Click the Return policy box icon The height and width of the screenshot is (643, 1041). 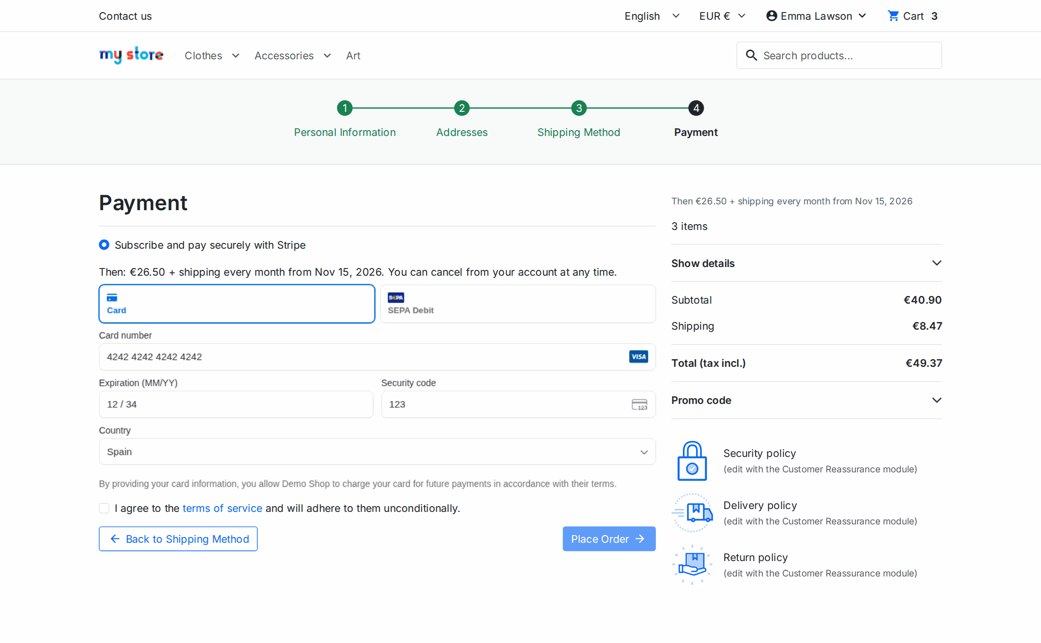692,565
